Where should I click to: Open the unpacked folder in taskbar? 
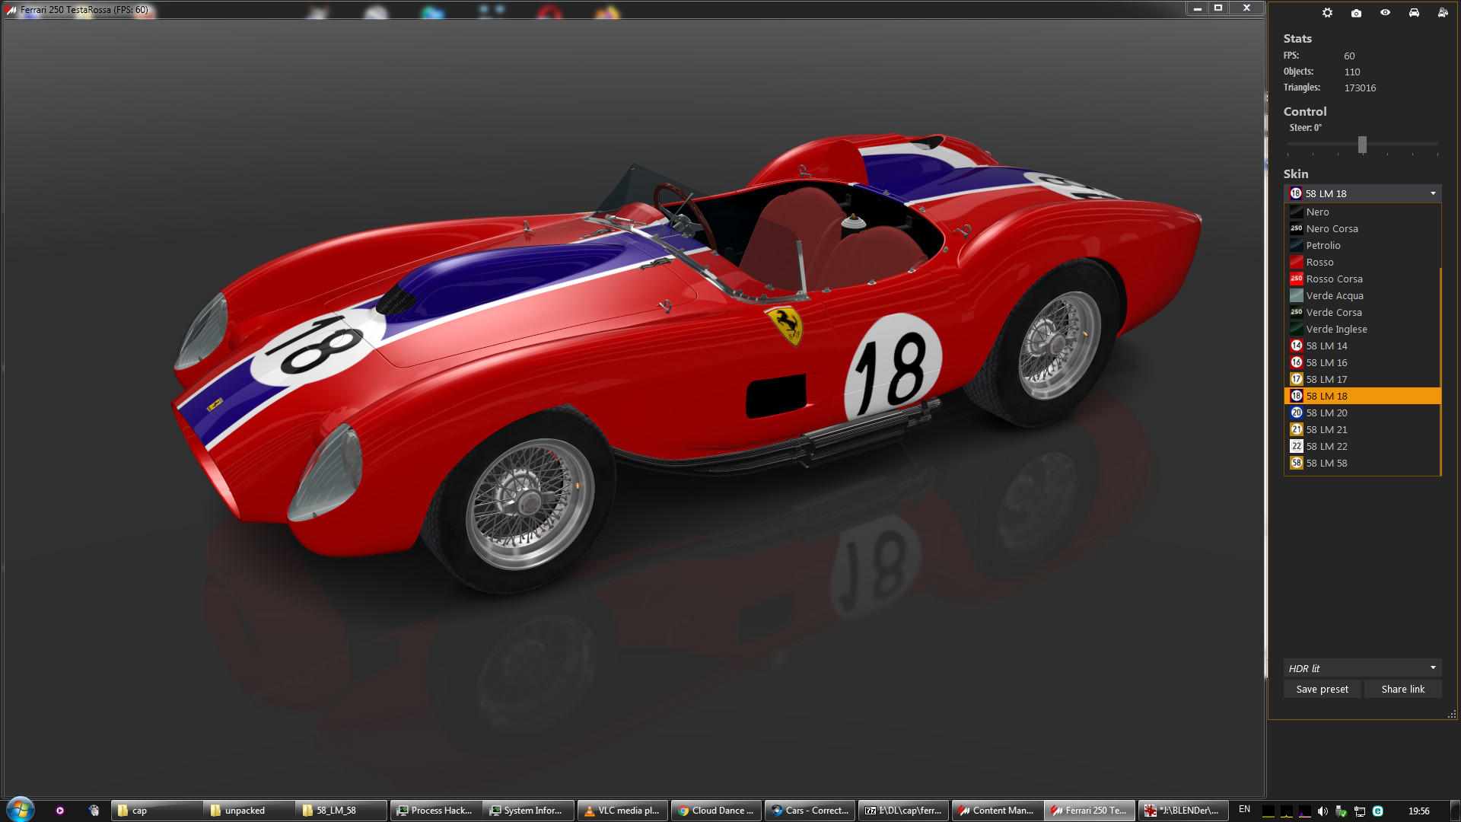pos(250,811)
